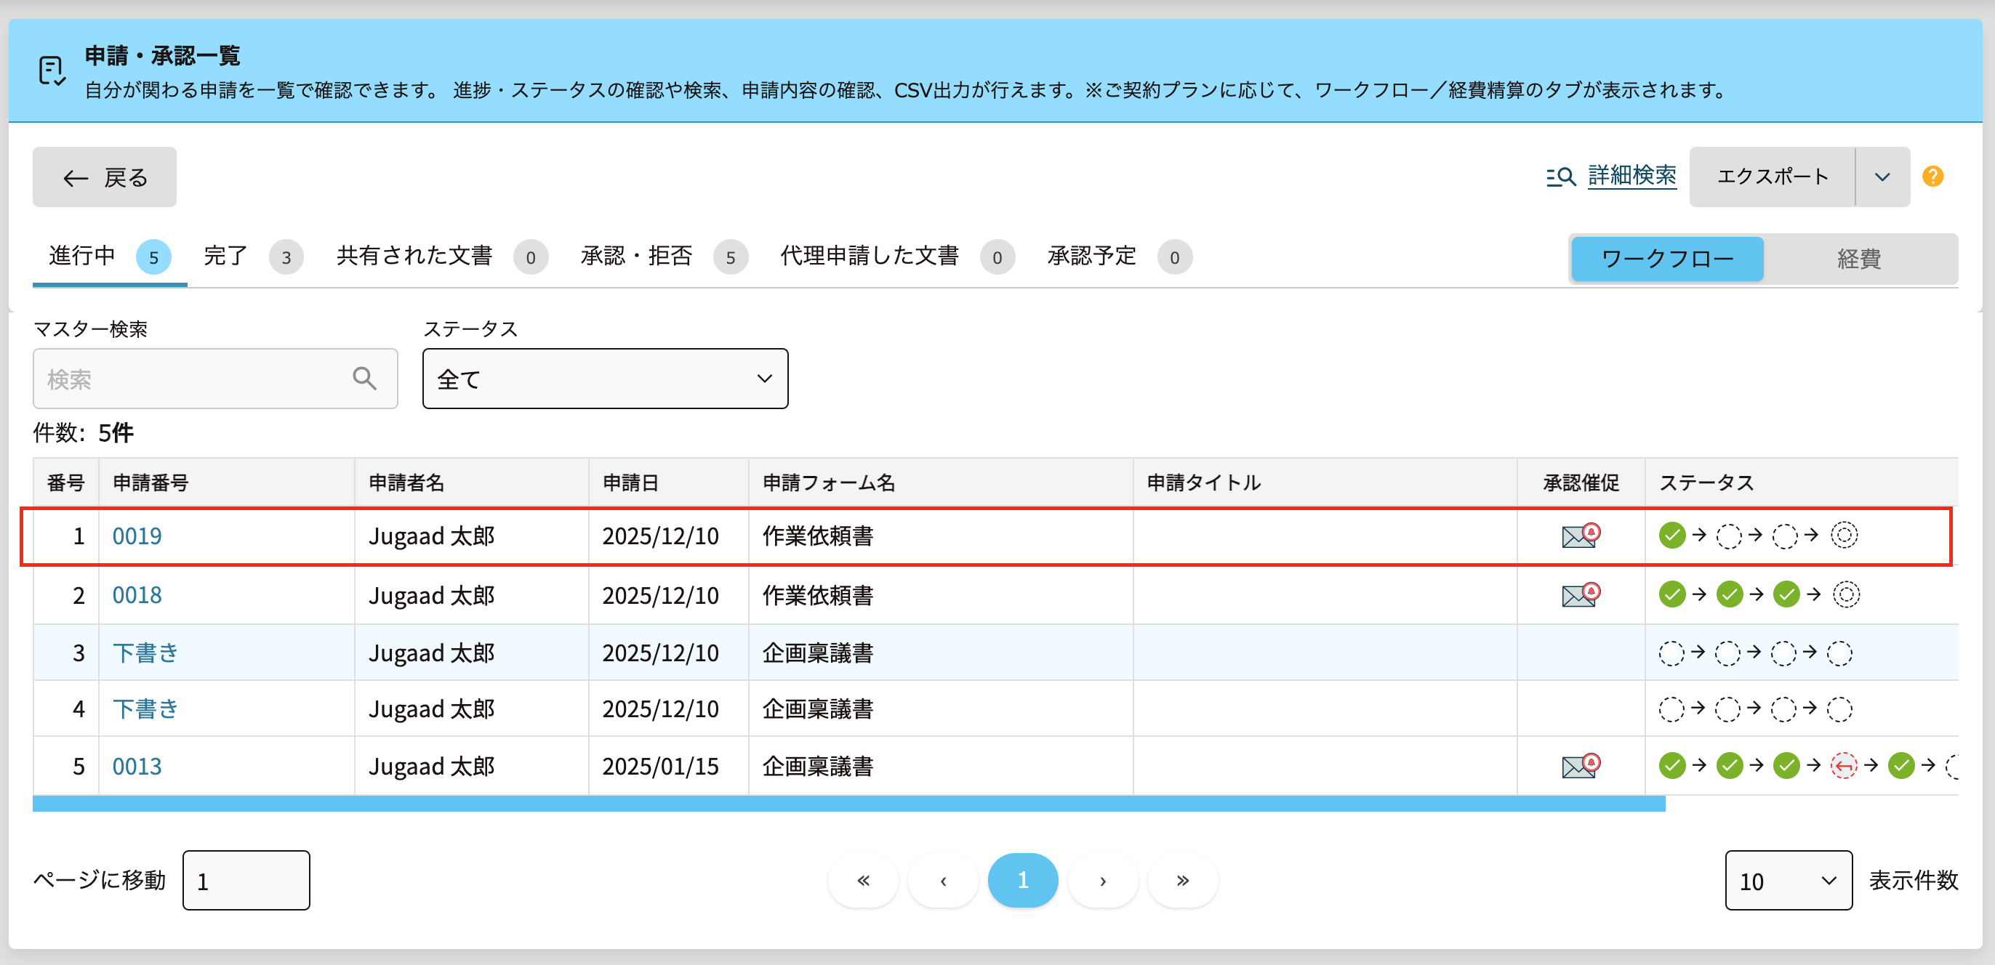The image size is (1995, 965).
Task: Click the approval reminder envelope for application 0013
Action: (x=1580, y=766)
